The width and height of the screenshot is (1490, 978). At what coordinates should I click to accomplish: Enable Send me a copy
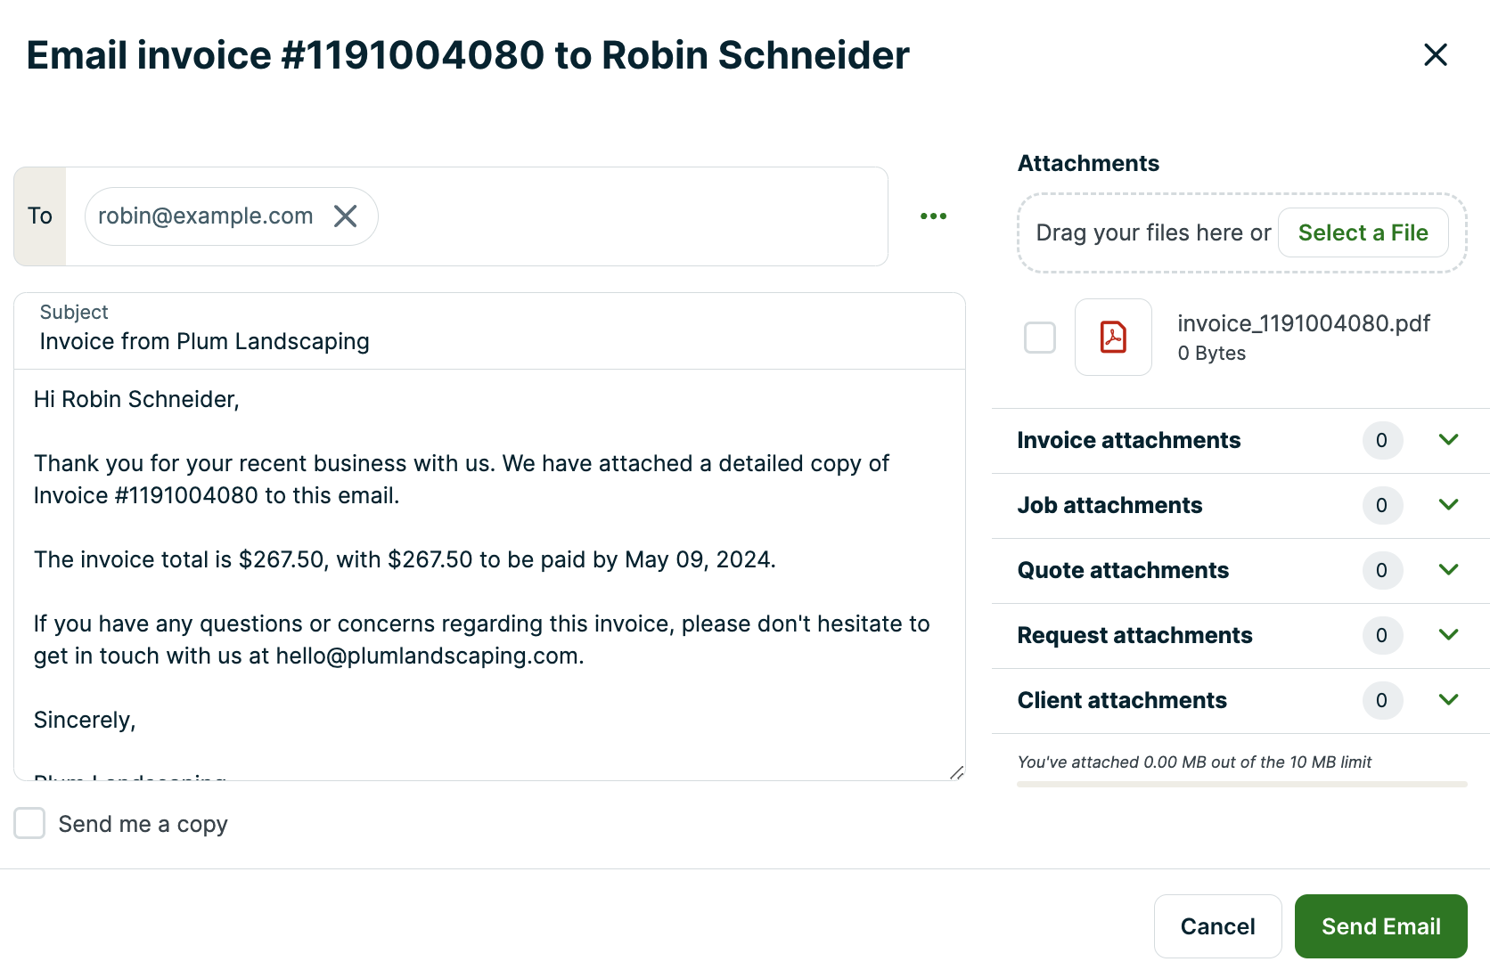30,824
